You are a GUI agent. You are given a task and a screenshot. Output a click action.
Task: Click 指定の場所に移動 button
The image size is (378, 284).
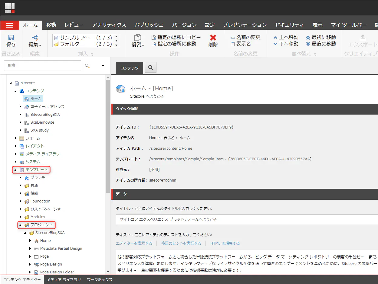point(174,44)
